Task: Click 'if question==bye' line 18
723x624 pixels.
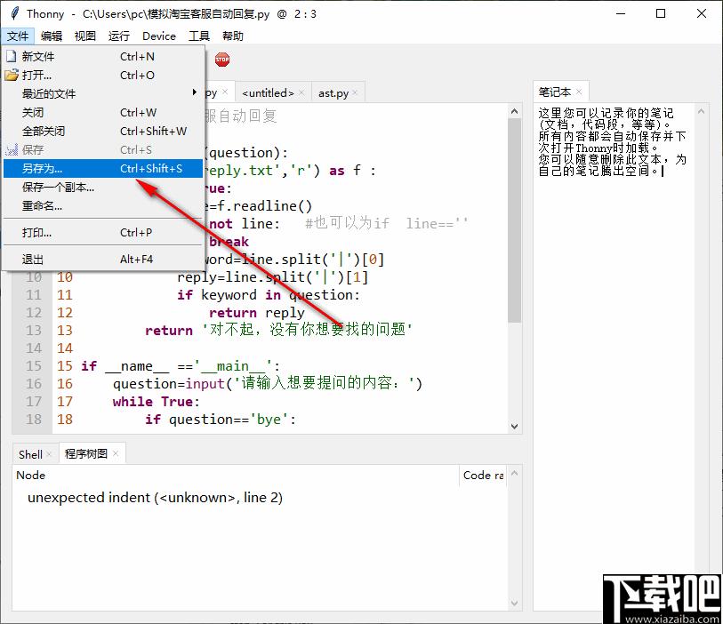Action: (x=221, y=420)
